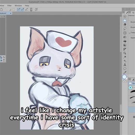Select the Balloon tool
Screen dimensions: 135x135
(x=125, y=69)
